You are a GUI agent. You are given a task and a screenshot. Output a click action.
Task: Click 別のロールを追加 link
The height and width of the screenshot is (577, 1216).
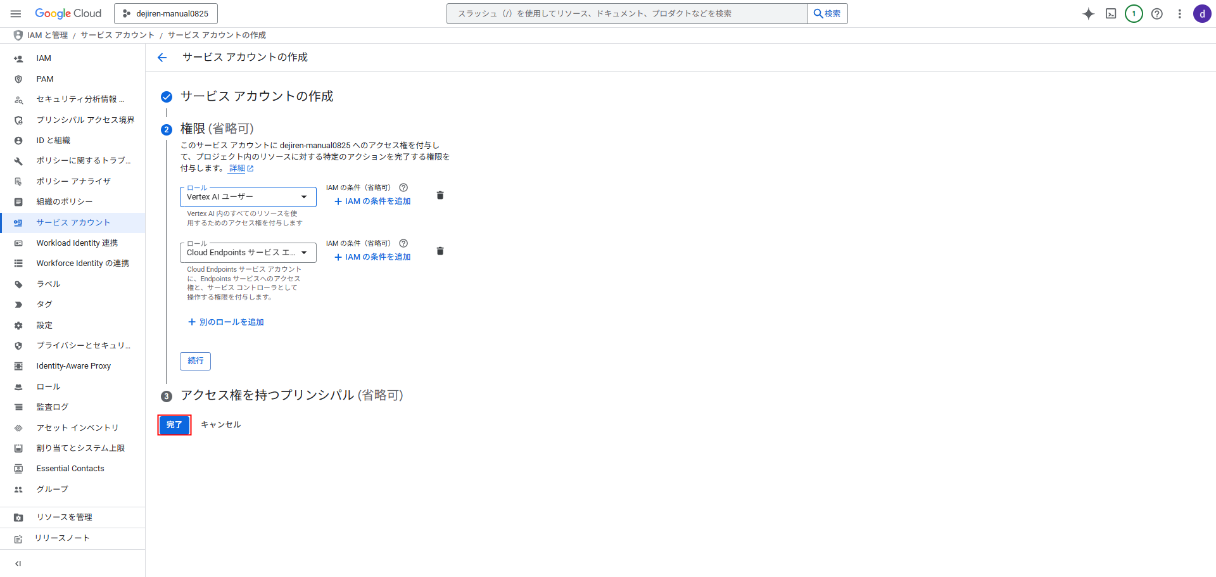pos(226,322)
